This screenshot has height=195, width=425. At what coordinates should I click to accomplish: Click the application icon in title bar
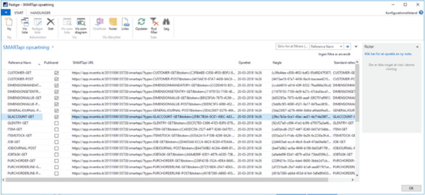5,5
